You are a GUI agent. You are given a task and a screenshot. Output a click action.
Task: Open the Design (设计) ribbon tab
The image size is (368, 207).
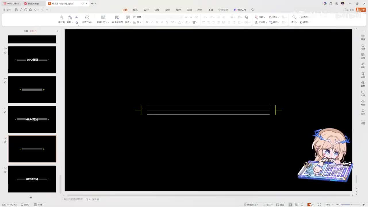pos(146,10)
